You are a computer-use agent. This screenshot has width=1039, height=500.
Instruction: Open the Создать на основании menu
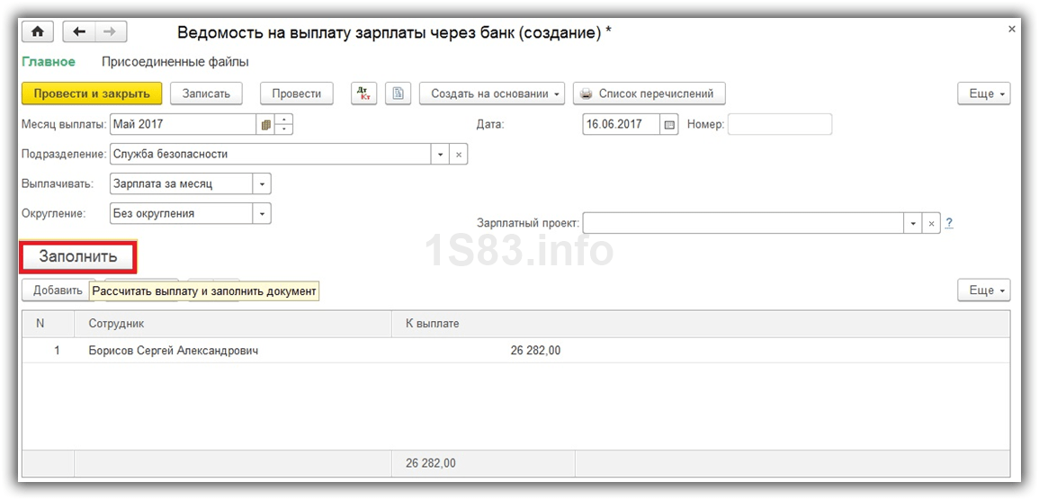pos(492,94)
